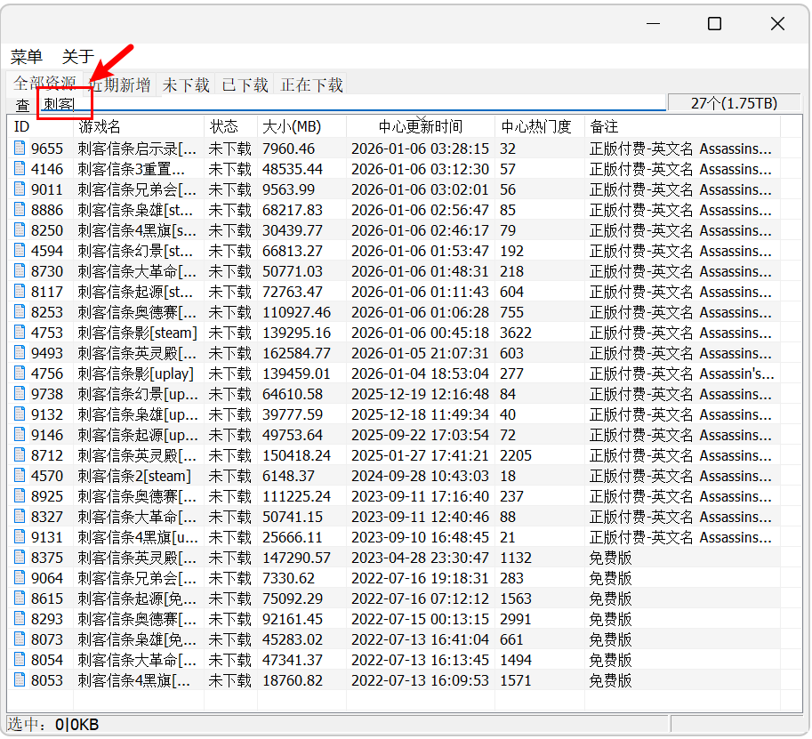Screen dimensions: 812x739
Task: Click the file icon for ID 9493
Action: point(20,353)
